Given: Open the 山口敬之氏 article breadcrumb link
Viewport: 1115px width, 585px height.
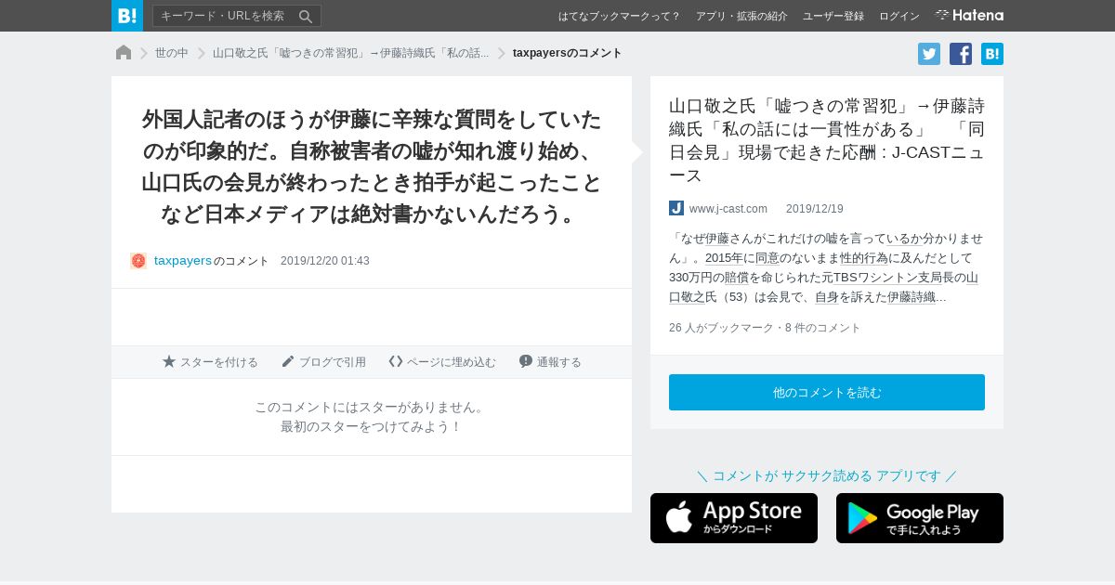Looking at the screenshot, I should pyautogui.click(x=350, y=53).
